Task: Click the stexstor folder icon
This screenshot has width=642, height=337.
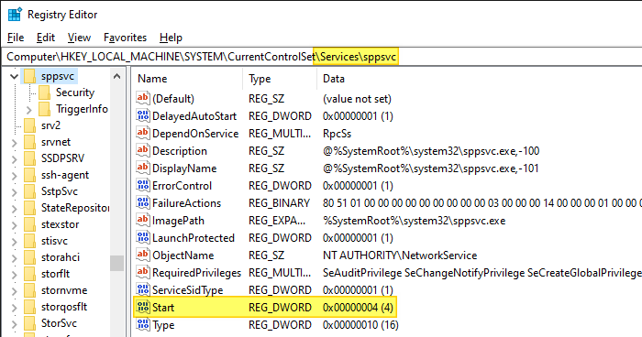Action: [30, 224]
